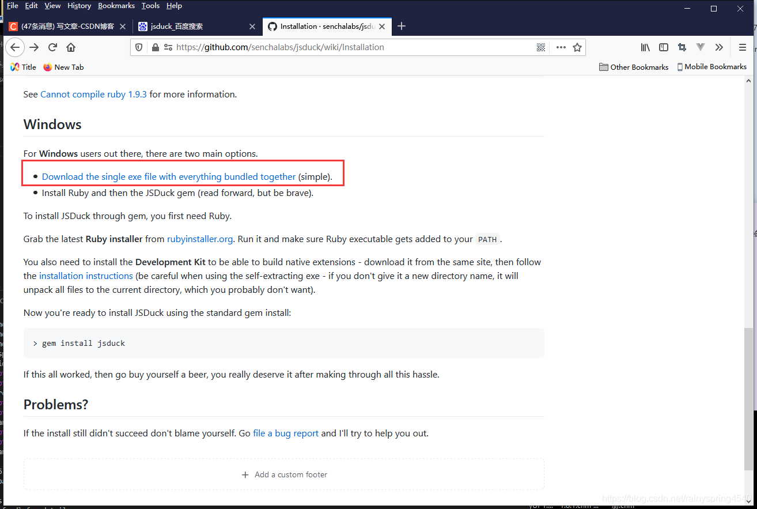
Task: Open the Library toolbar icon
Action: tap(645, 47)
